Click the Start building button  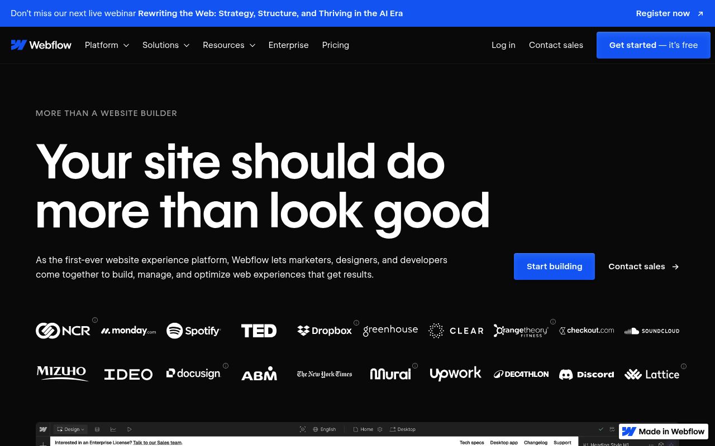tap(554, 266)
